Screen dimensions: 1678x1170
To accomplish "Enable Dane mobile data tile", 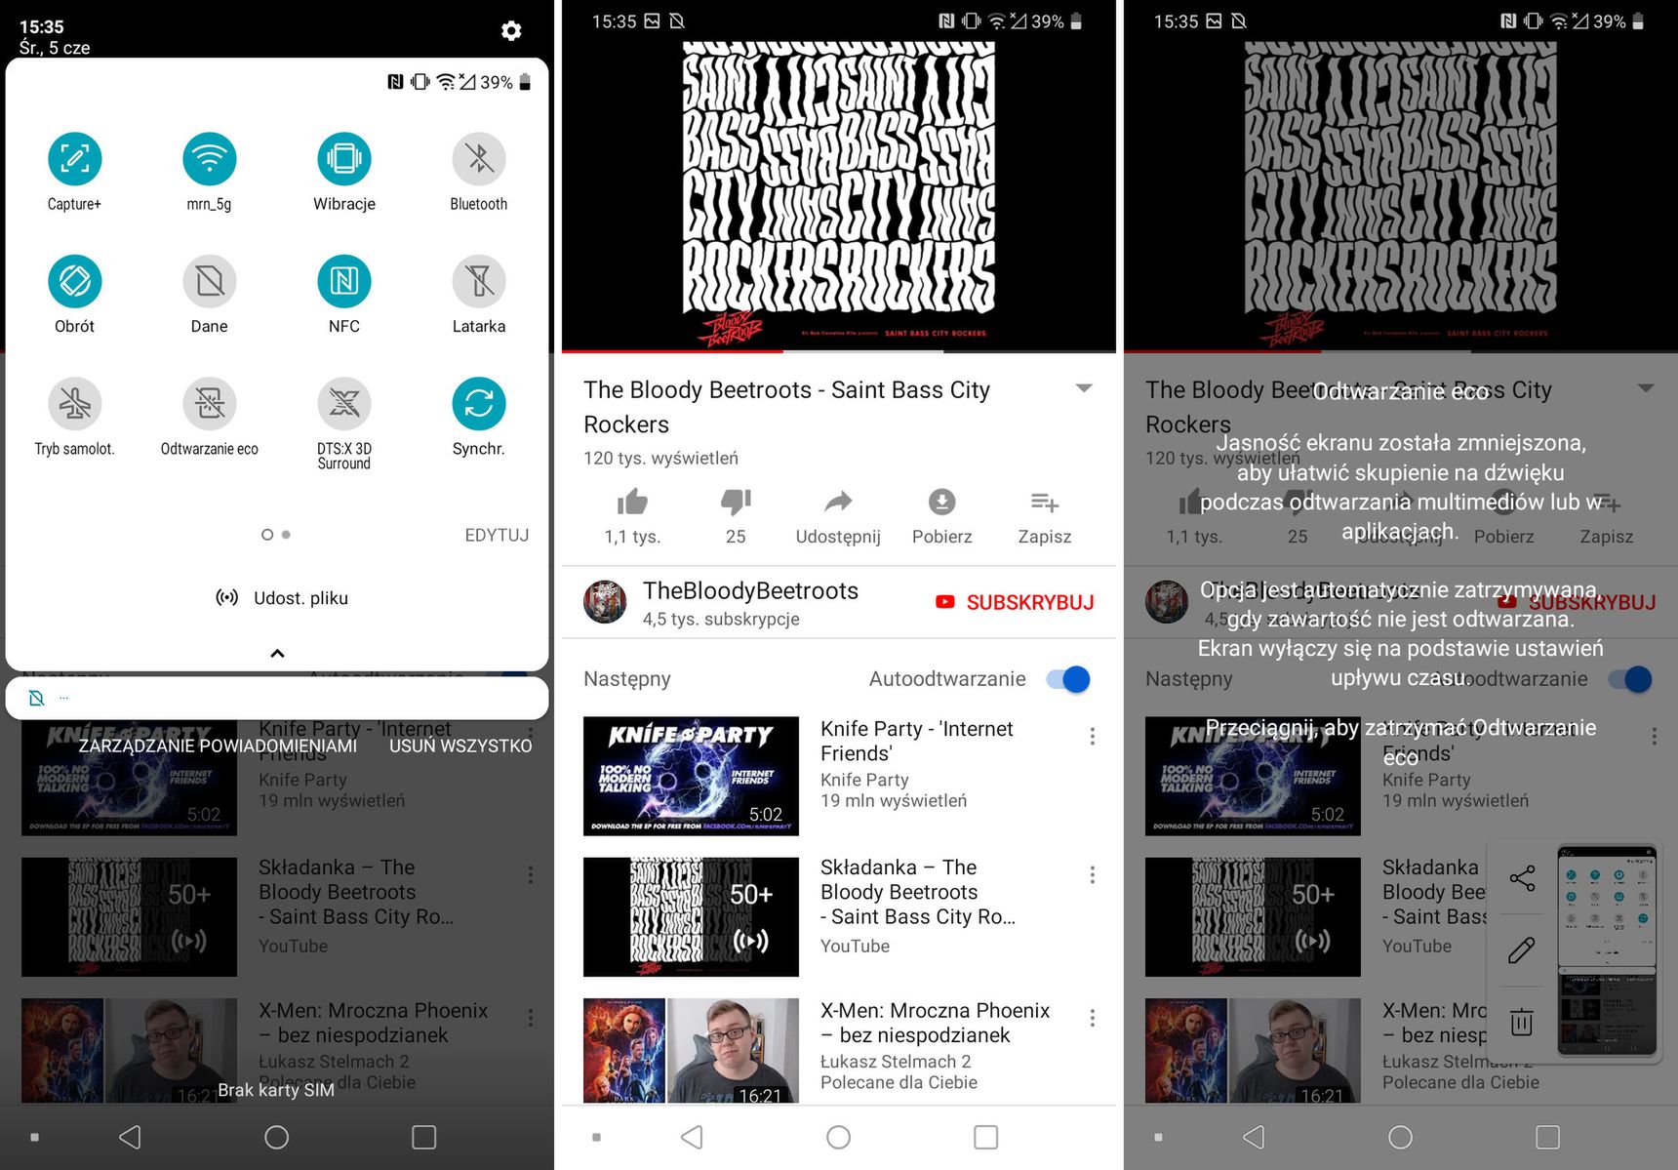I will click(210, 281).
